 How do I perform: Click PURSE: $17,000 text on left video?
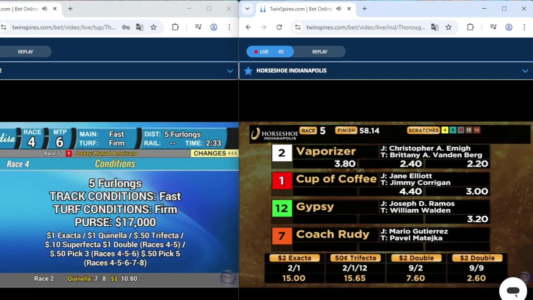(115, 222)
